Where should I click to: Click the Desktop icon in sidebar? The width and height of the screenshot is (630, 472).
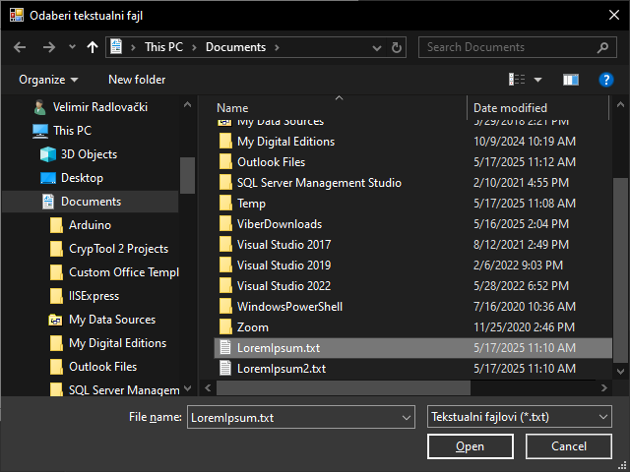tap(48, 178)
